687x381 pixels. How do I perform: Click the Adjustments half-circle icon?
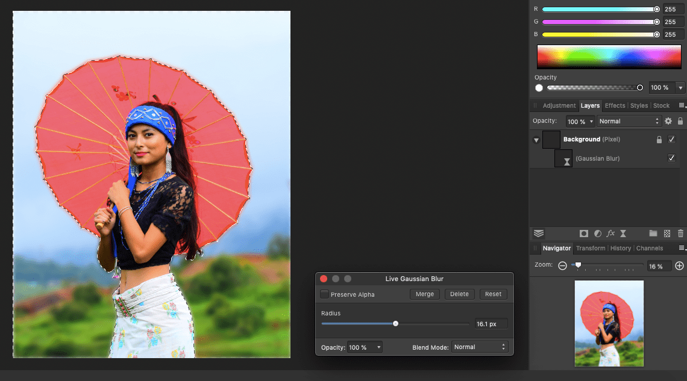point(597,234)
